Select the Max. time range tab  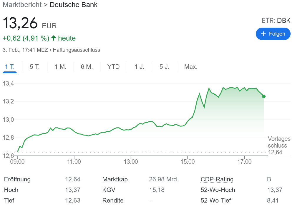coord(191,67)
